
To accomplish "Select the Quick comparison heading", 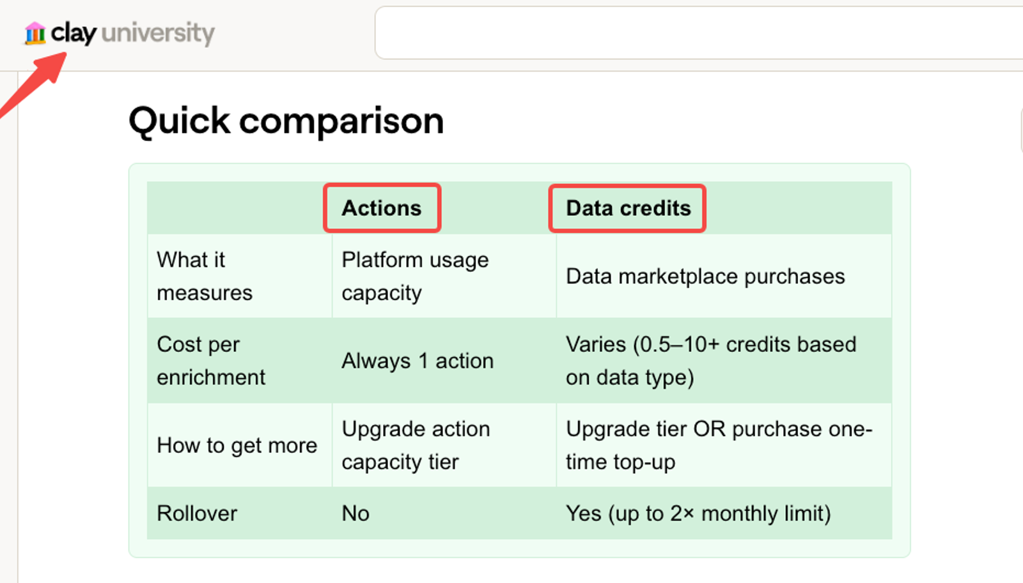I will pos(286,120).
